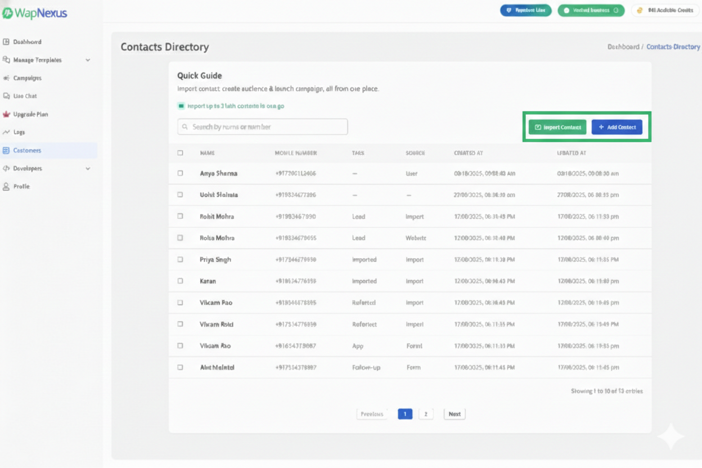Open the Customers menu item
Screen dimensions: 702x468
[27, 150]
